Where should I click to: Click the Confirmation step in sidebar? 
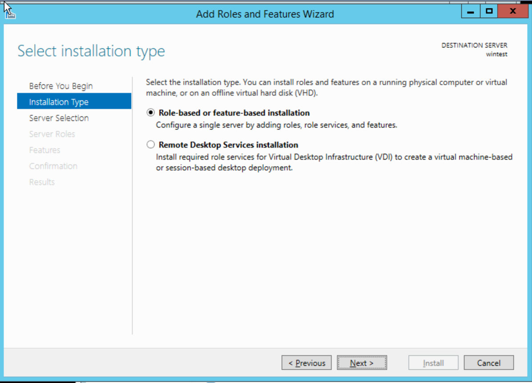tap(53, 166)
